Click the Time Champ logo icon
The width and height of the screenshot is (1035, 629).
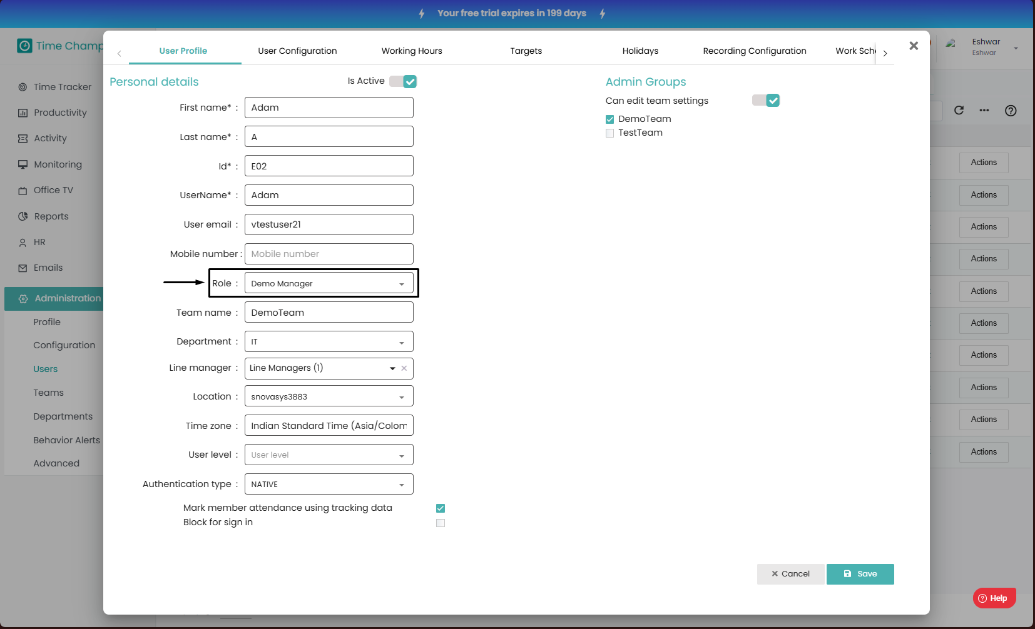click(x=24, y=46)
